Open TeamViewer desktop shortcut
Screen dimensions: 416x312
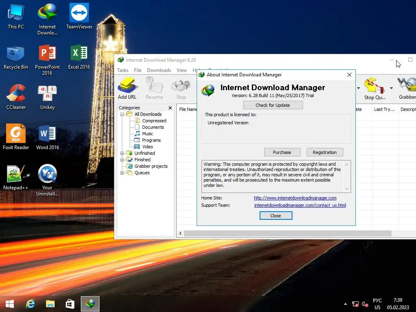[x=79, y=16]
